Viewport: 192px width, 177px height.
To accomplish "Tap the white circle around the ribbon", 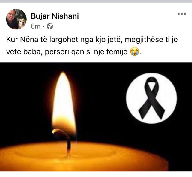I will coord(152,98).
